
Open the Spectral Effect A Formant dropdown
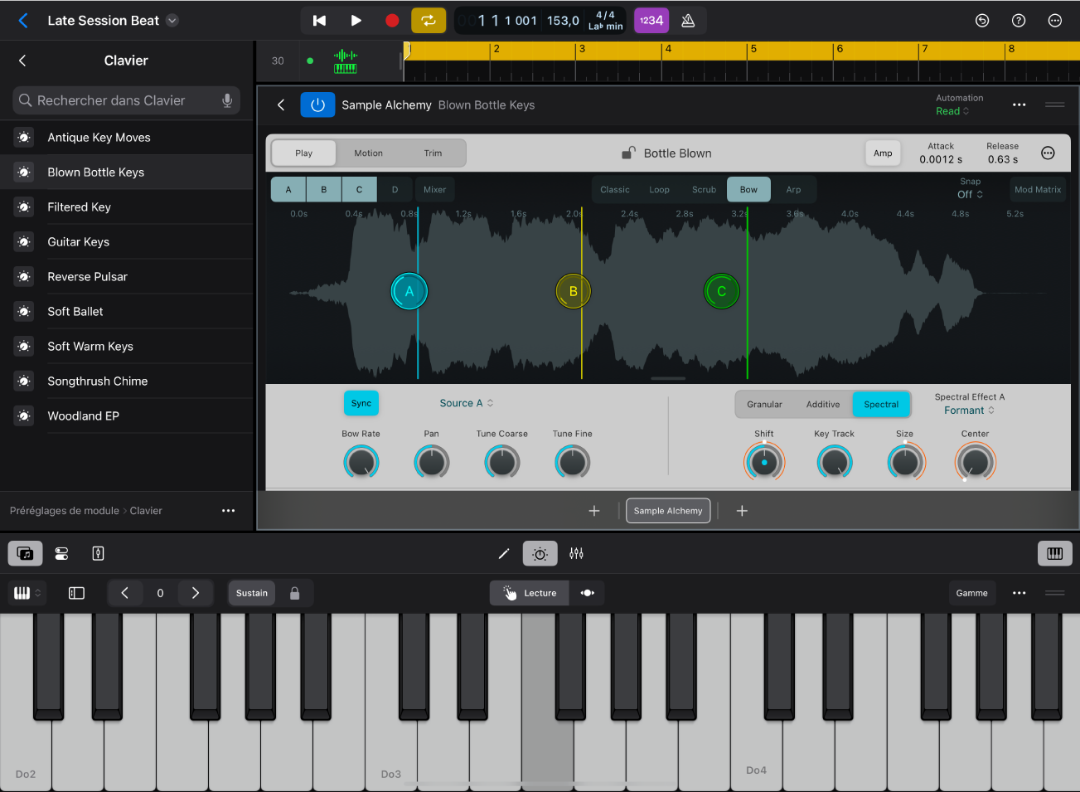[x=969, y=411]
